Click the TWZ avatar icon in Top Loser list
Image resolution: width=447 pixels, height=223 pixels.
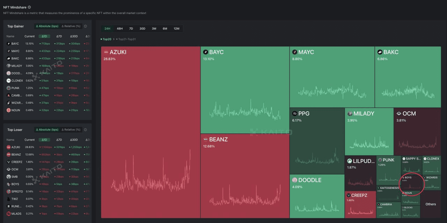pos(8,199)
